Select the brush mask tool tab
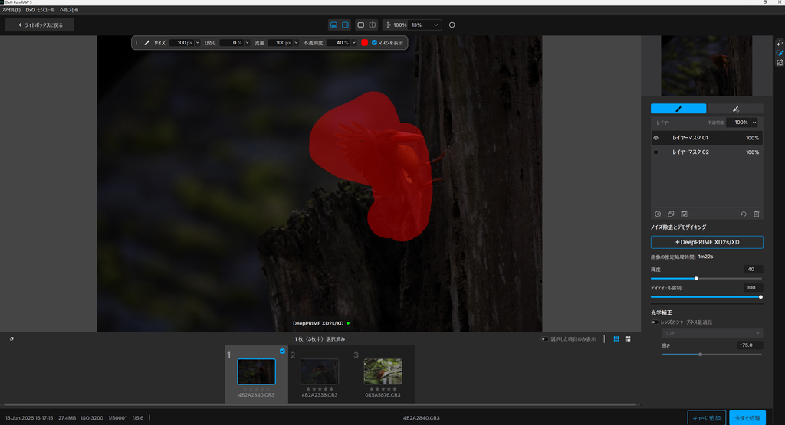The image size is (785, 425). (x=678, y=109)
